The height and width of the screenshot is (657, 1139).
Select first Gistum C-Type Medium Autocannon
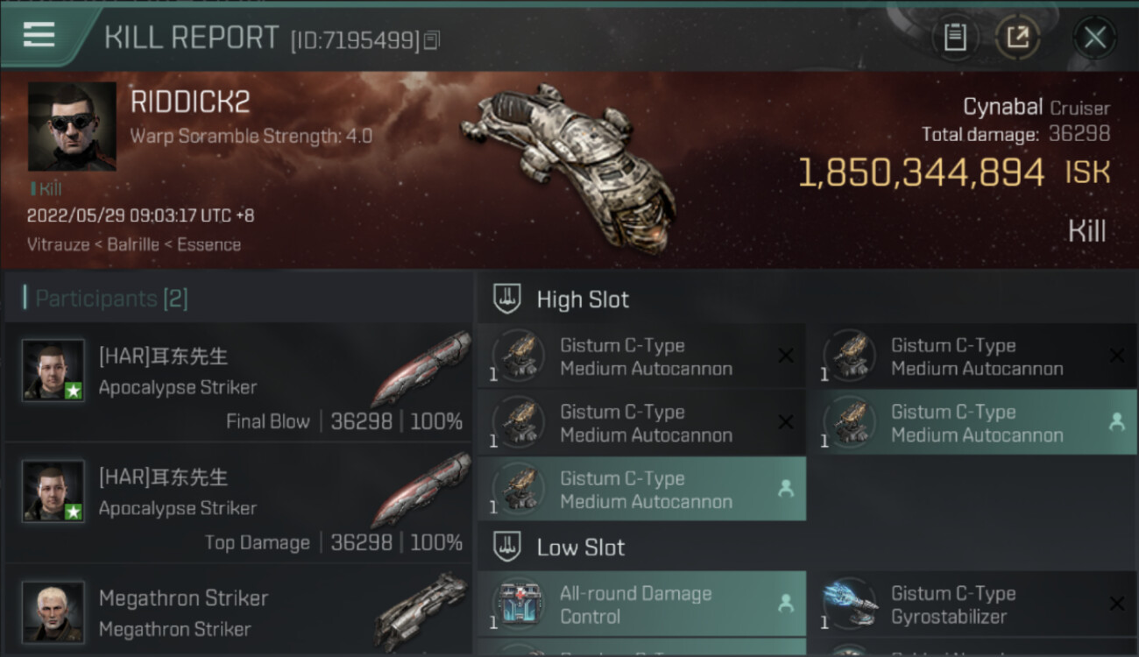click(641, 357)
